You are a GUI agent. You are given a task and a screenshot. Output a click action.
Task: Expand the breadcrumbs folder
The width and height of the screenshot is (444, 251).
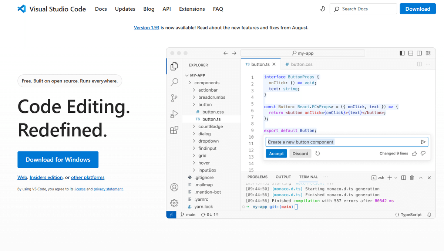coord(211,97)
